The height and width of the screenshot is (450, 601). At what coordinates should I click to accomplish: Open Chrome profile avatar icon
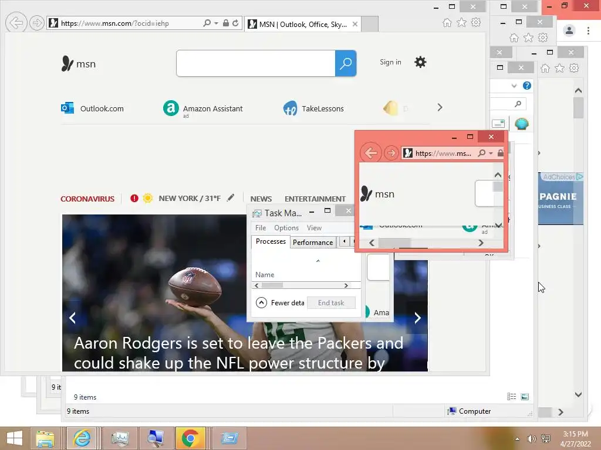(569, 30)
